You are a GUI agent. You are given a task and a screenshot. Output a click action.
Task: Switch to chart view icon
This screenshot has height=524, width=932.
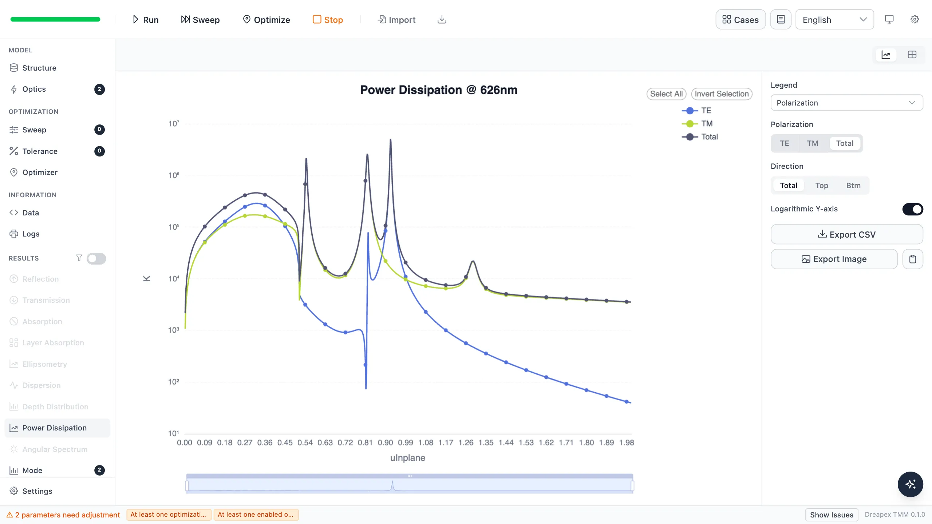tap(886, 55)
